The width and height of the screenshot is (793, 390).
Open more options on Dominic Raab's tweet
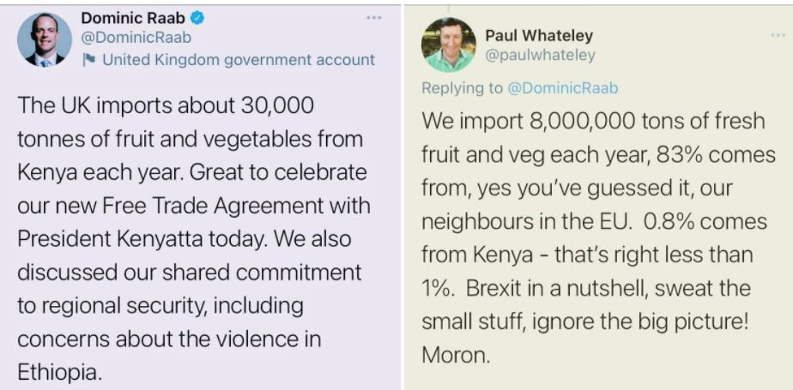coord(373,17)
